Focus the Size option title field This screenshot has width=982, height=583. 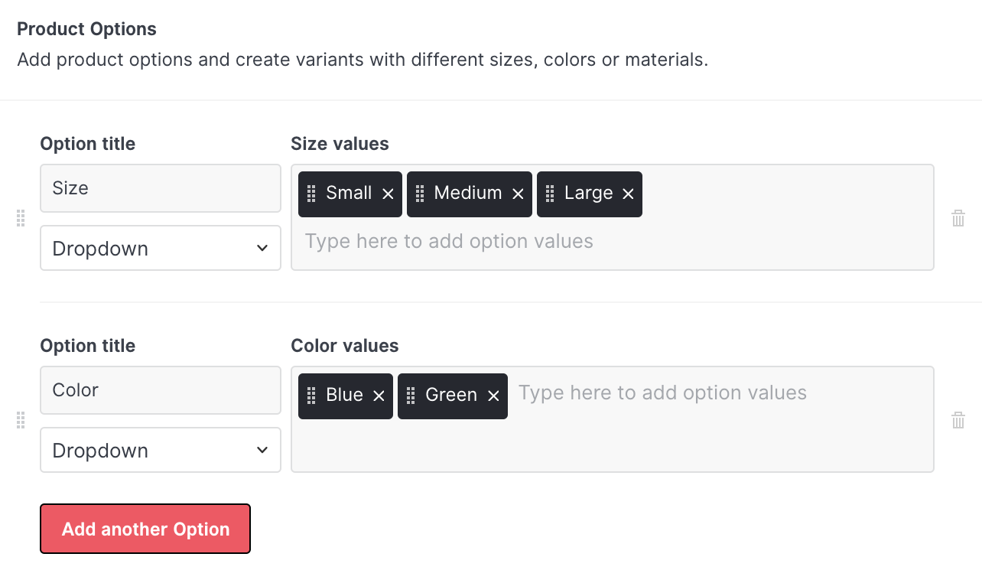[x=161, y=188]
